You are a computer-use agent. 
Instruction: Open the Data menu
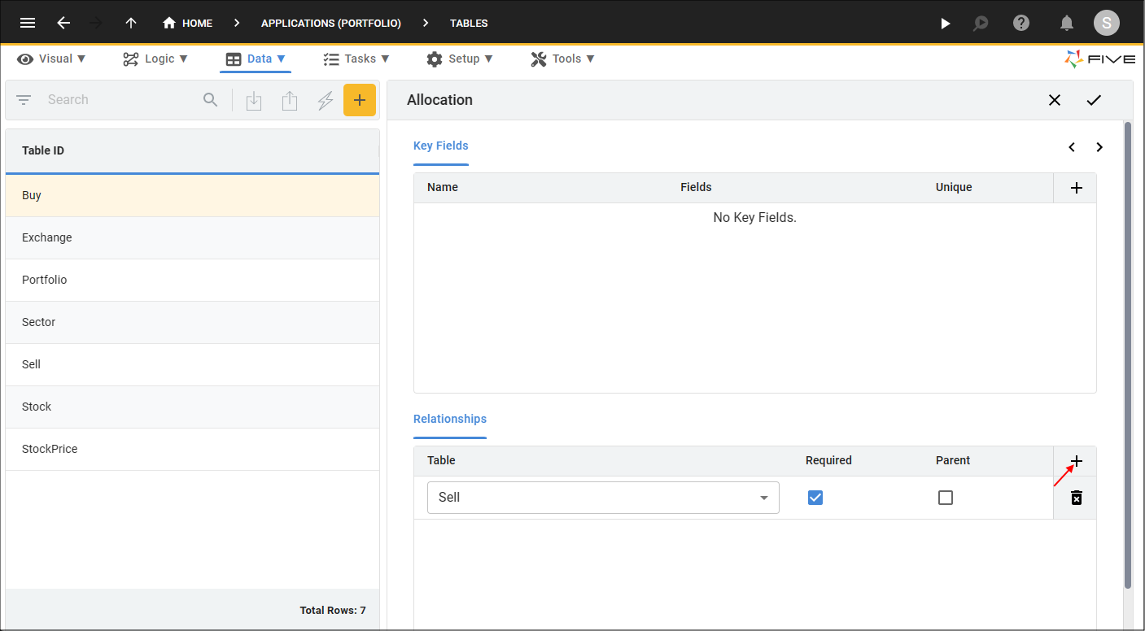256,59
